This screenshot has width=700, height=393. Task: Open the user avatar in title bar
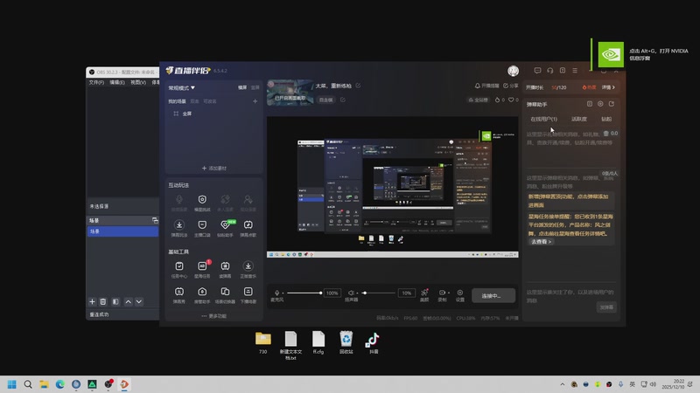click(x=514, y=71)
